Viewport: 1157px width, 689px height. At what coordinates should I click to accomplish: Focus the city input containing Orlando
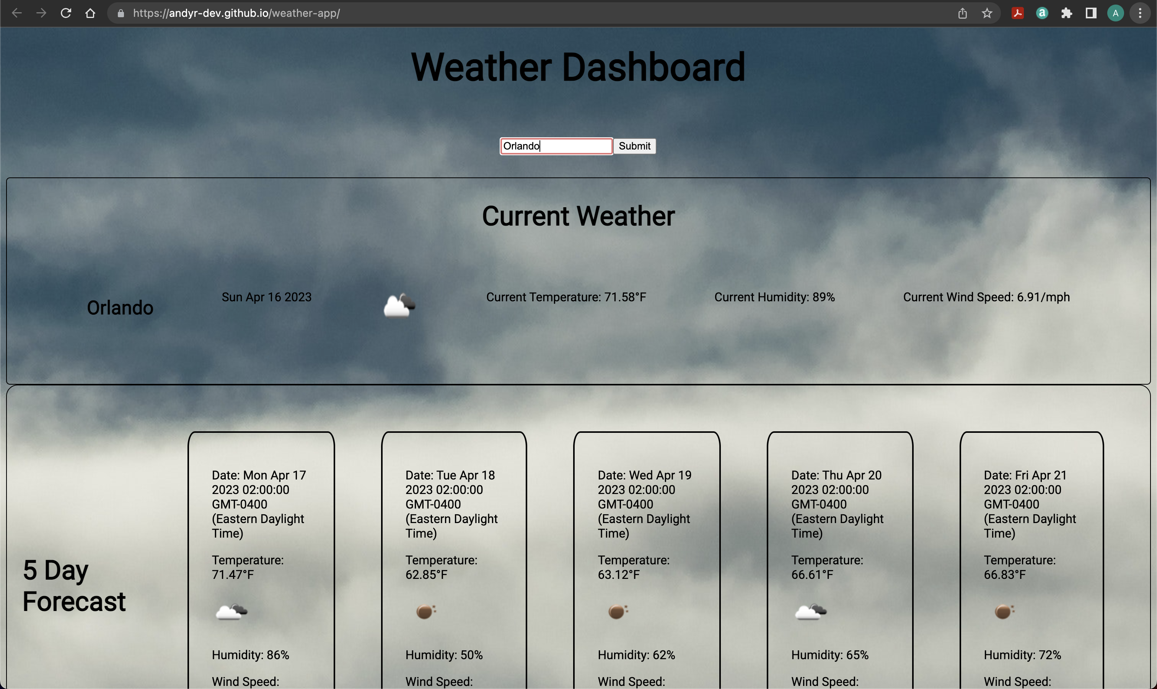[556, 146]
